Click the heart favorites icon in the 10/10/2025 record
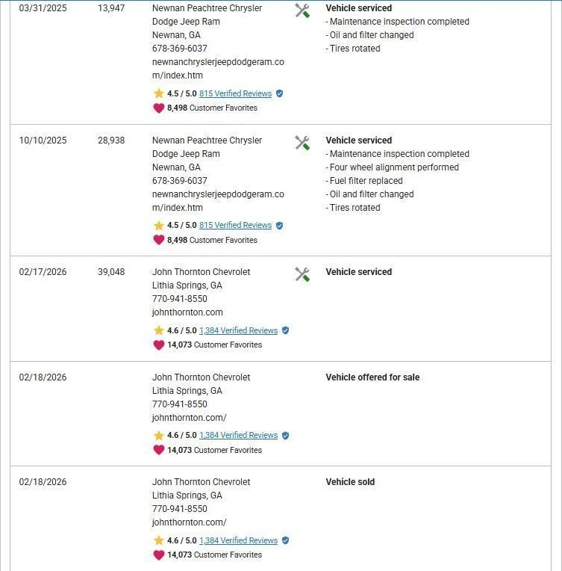562x571 pixels. pyautogui.click(x=158, y=240)
